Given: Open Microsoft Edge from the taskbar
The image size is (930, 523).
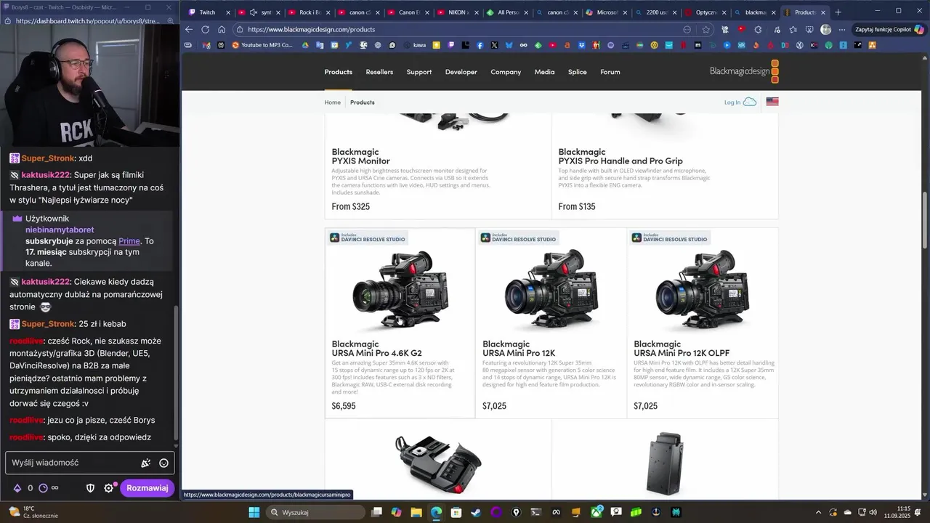Looking at the screenshot, I should click(436, 512).
